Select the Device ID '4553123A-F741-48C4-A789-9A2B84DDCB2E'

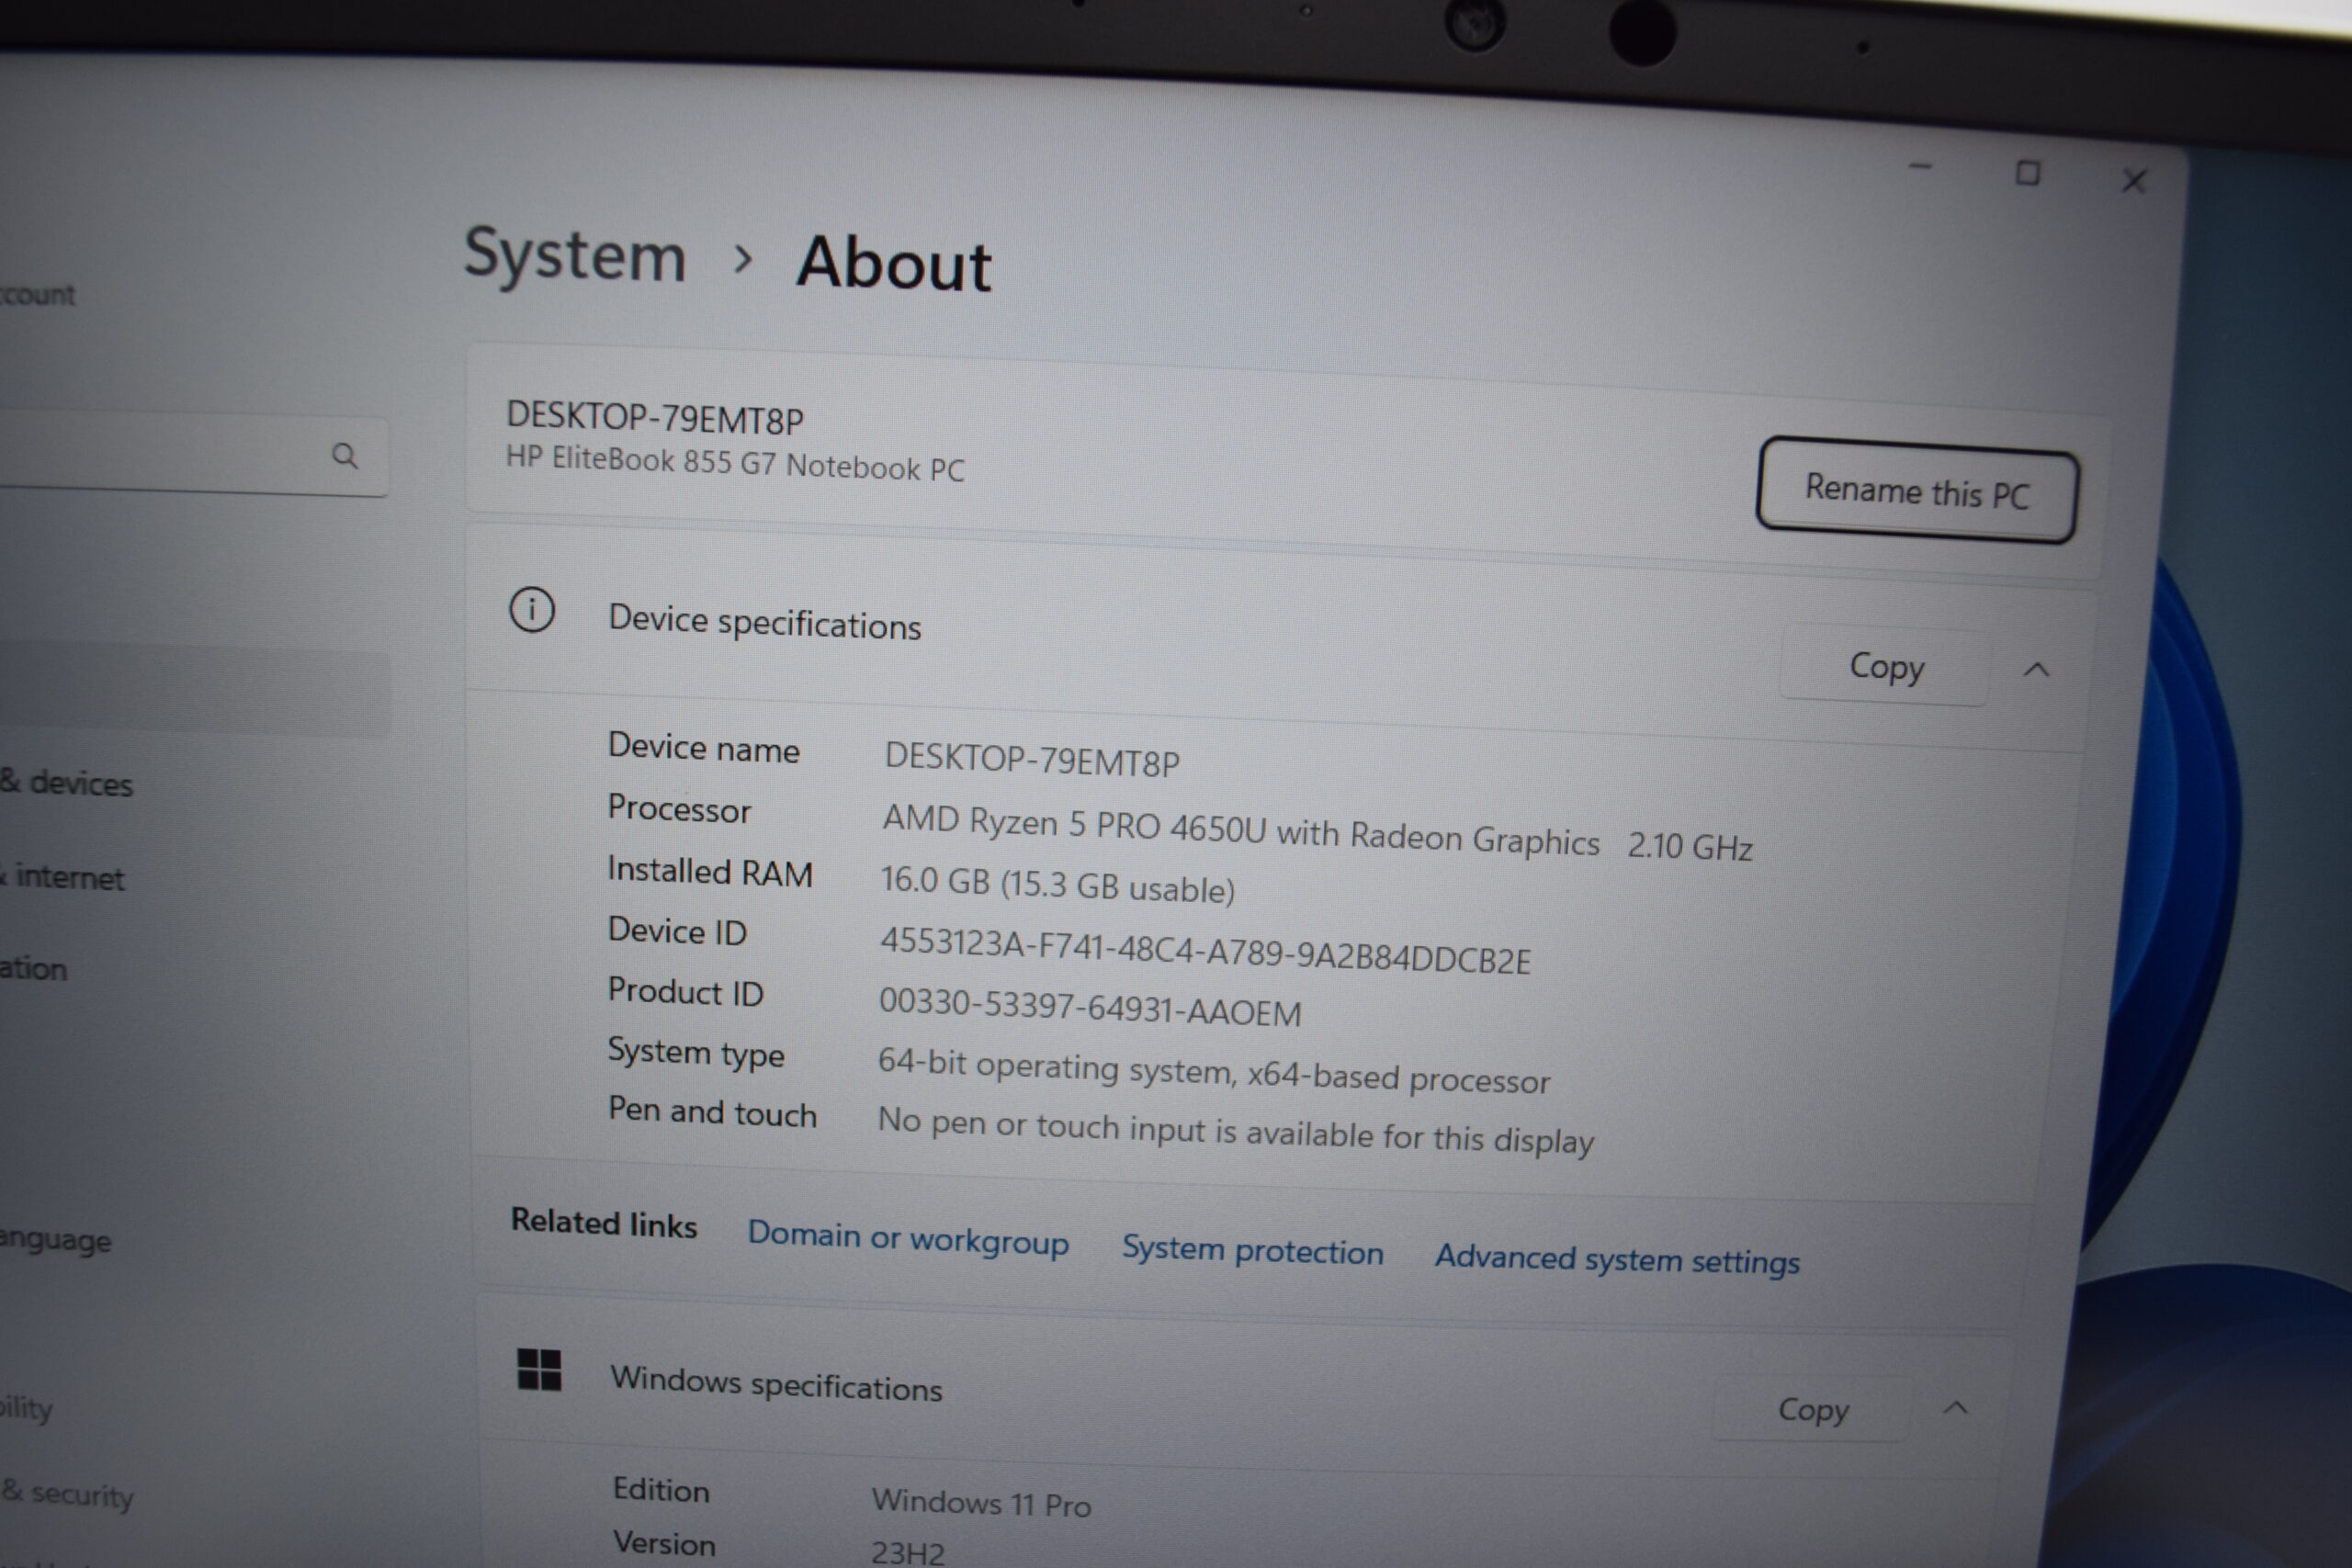coord(1205,951)
